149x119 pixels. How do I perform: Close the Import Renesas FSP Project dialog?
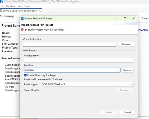133,18
